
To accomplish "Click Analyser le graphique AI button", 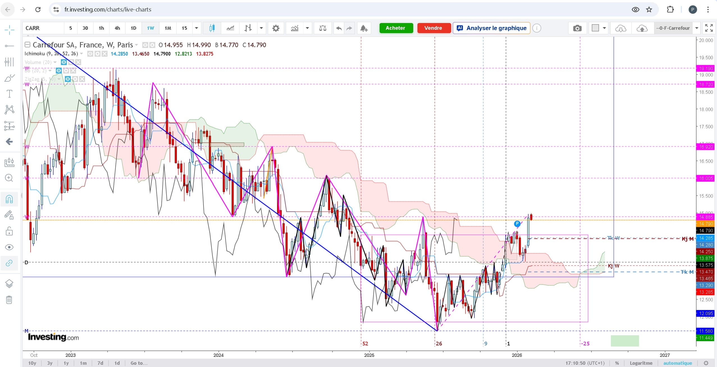I will pos(491,28).
